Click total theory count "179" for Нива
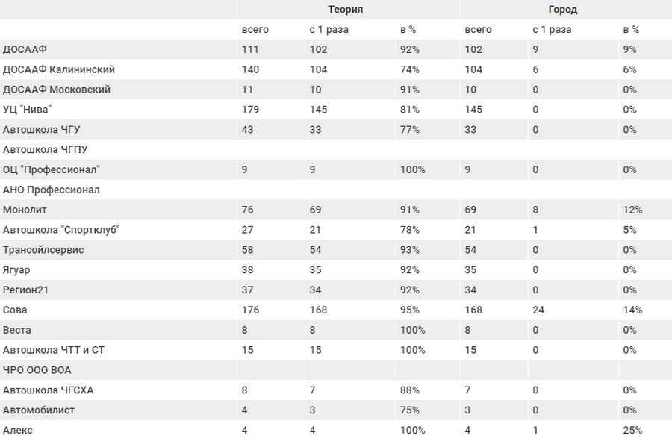672x444 pixels. (250, 110)
